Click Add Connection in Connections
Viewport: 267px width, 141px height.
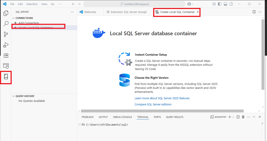click(x=29, y=23)
